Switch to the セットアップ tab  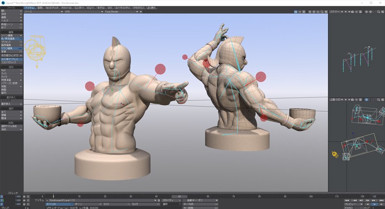click(x=52, y=8)
